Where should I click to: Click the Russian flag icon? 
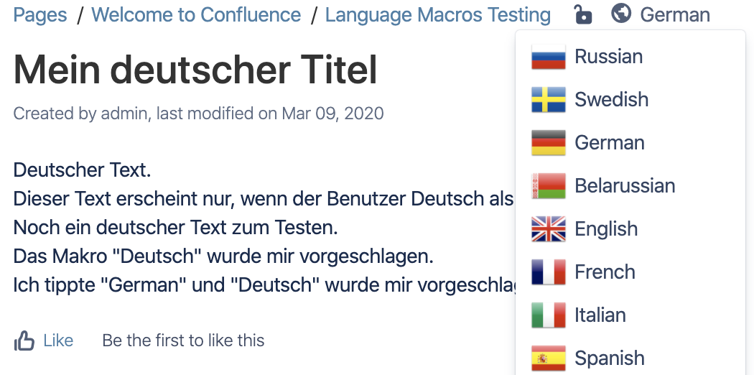coord(548,57)
